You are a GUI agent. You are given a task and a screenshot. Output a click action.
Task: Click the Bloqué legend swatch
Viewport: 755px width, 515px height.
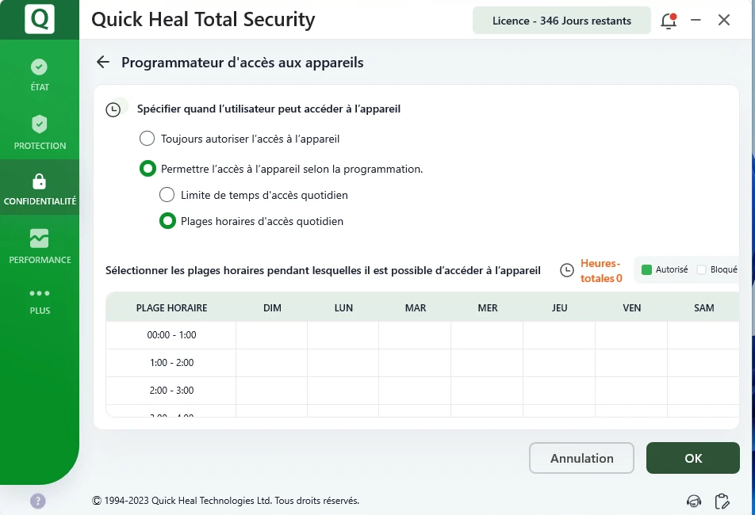click(x=701, y=269)
